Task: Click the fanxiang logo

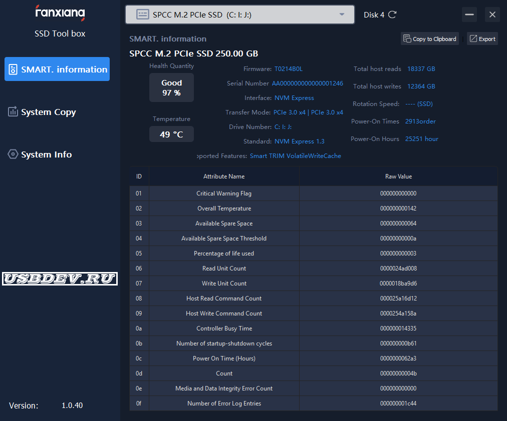Action: (60, 13)
